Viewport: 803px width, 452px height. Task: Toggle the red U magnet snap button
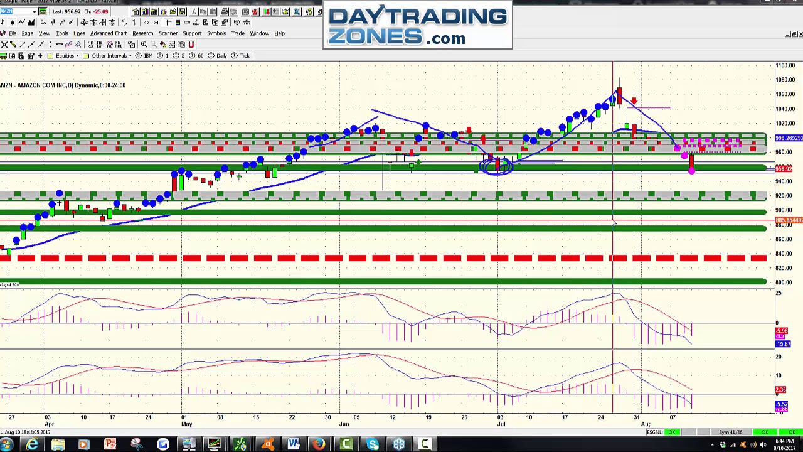coord(191,45)
